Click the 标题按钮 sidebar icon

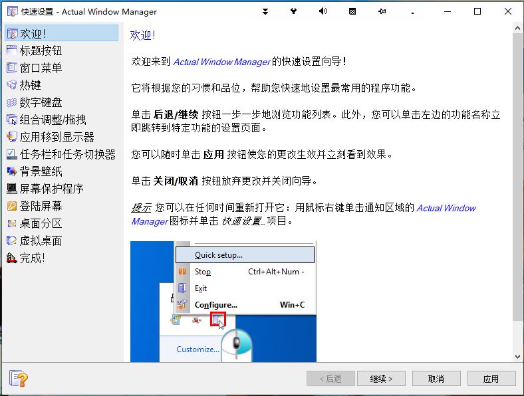[x=12, y=50]
